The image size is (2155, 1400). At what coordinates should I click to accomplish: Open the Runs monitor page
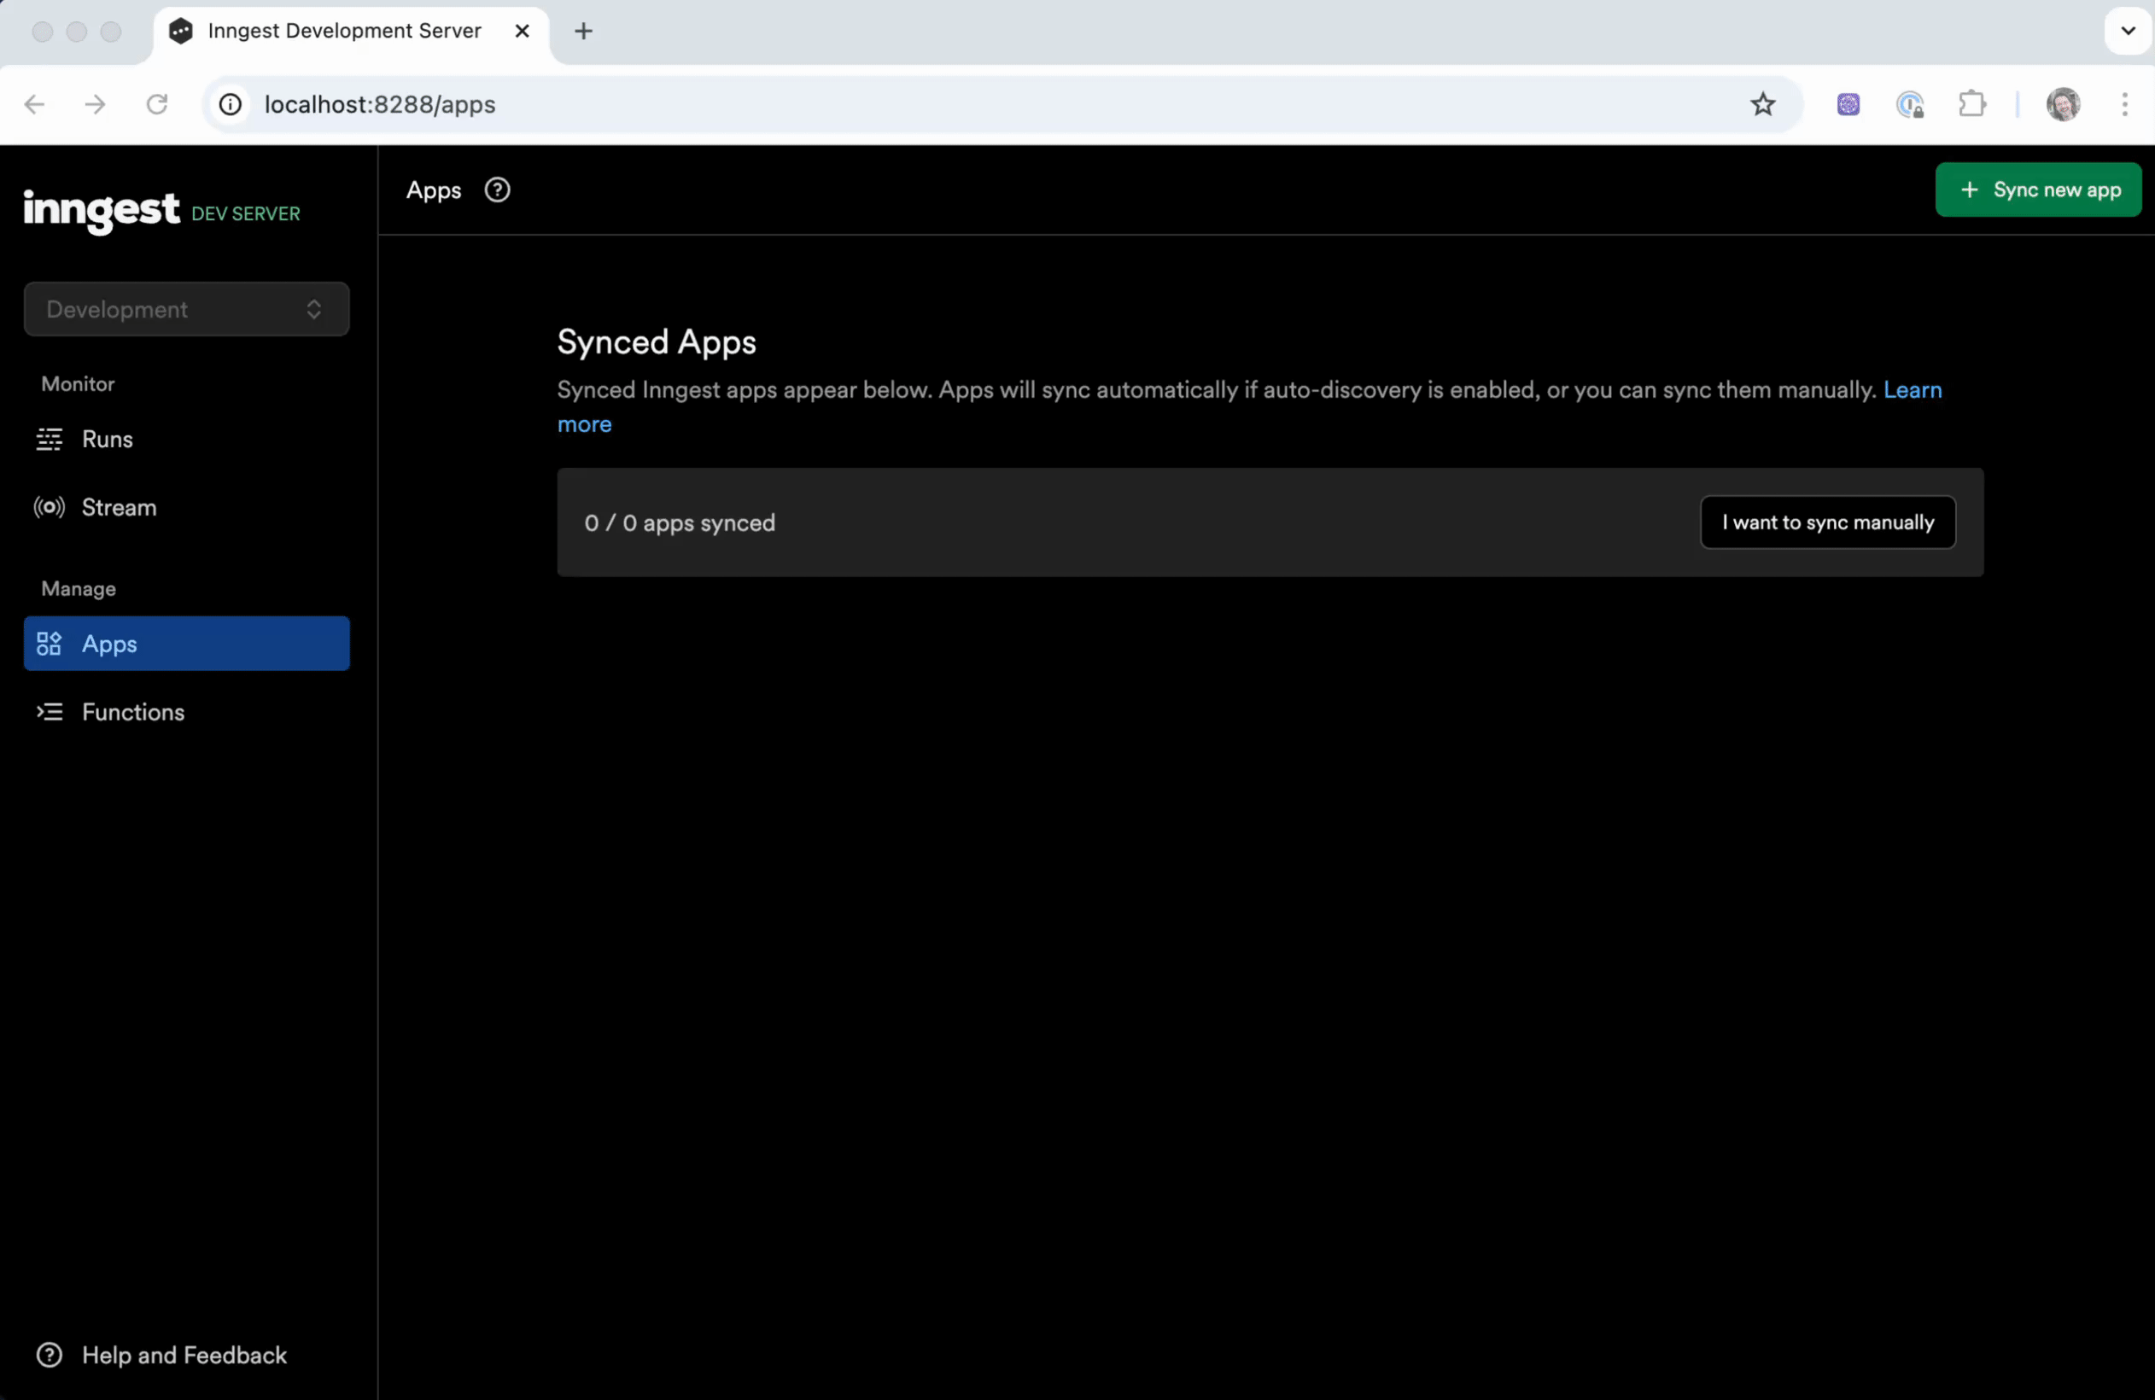pos(108,440)
